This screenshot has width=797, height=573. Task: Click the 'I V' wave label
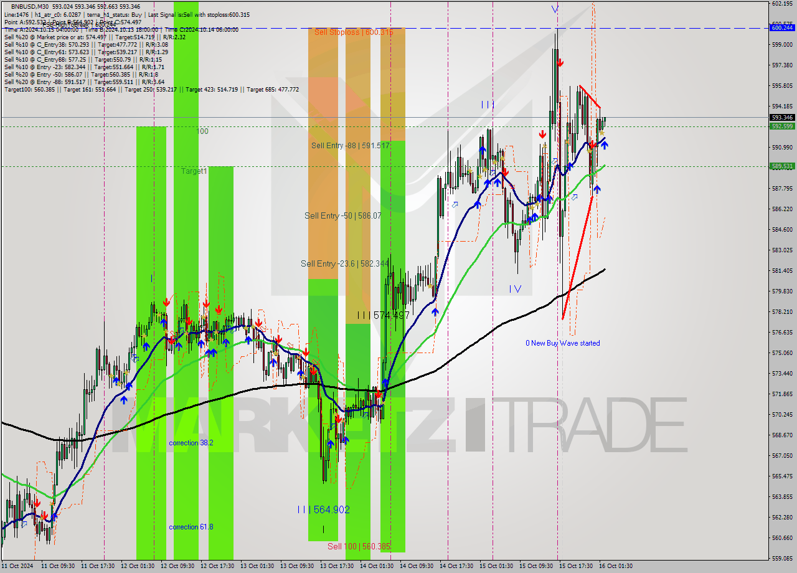[515, 289]
